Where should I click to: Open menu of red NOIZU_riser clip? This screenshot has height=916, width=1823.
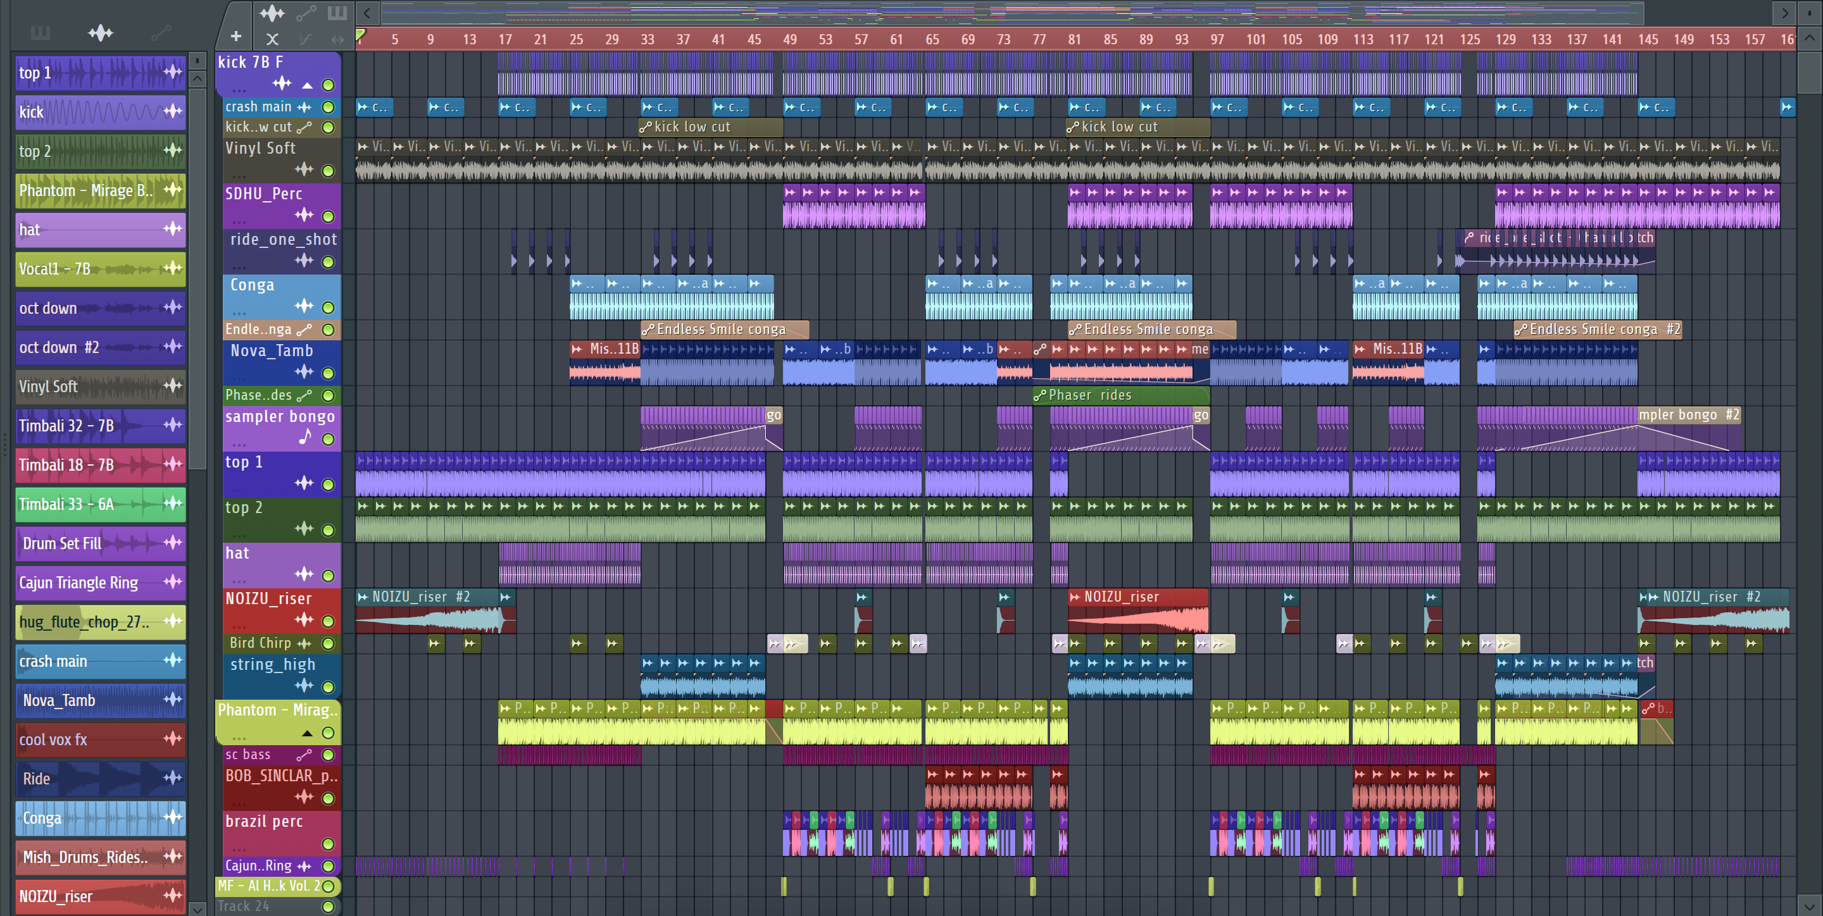pos(1075,598)
